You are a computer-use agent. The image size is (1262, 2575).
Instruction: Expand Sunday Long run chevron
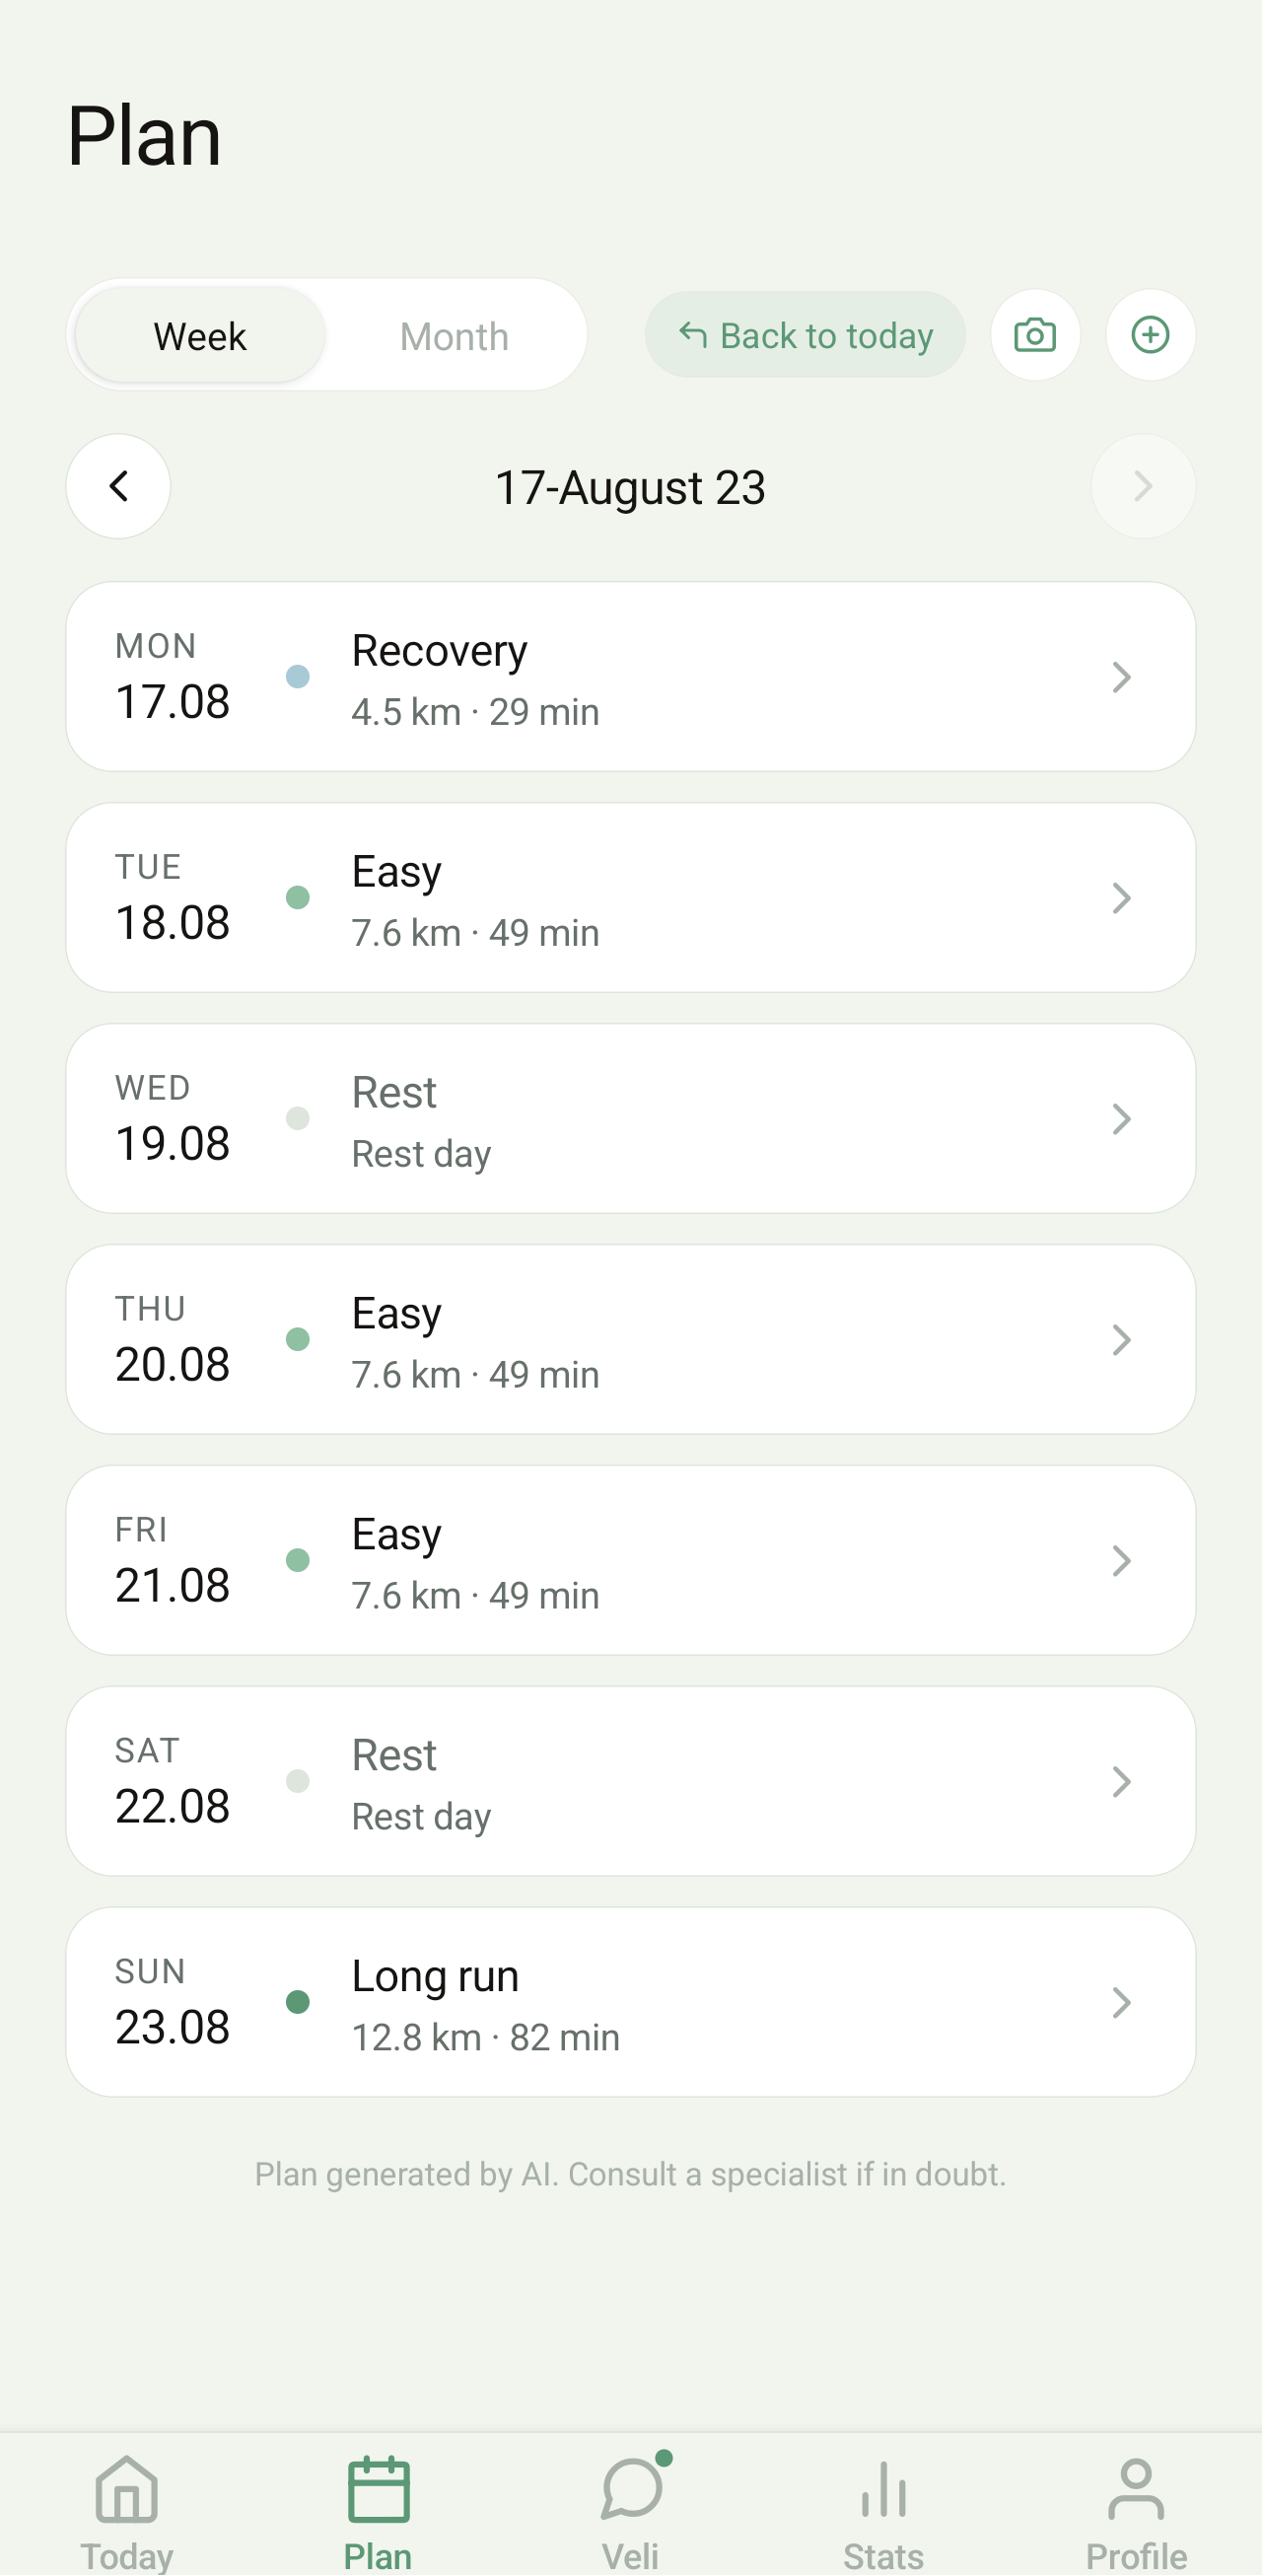pos(1121,2002)
